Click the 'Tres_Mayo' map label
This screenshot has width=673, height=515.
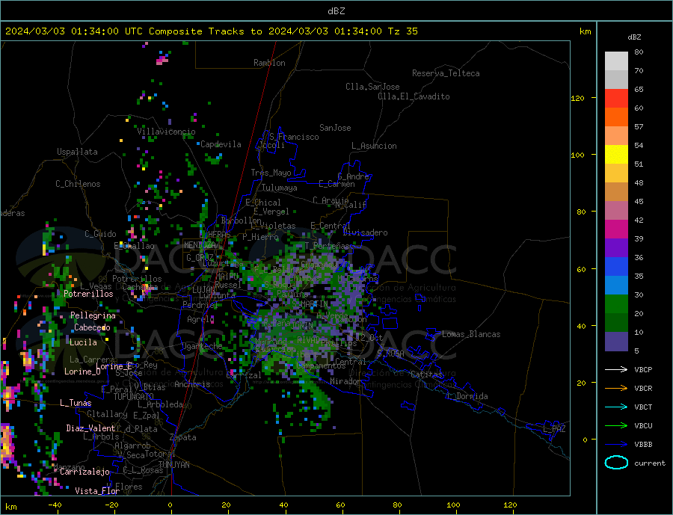pyautogui.click(x=271, y=173)
